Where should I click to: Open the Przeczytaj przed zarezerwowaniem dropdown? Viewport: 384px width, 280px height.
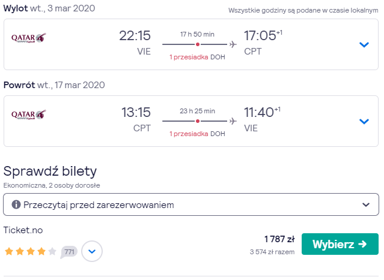[x=191, y=204]
